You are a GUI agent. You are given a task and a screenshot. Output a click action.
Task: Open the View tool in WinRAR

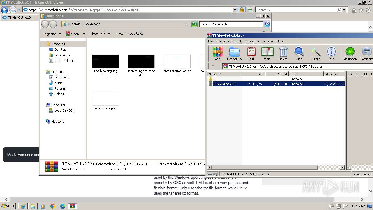click(x=267, y=54)
